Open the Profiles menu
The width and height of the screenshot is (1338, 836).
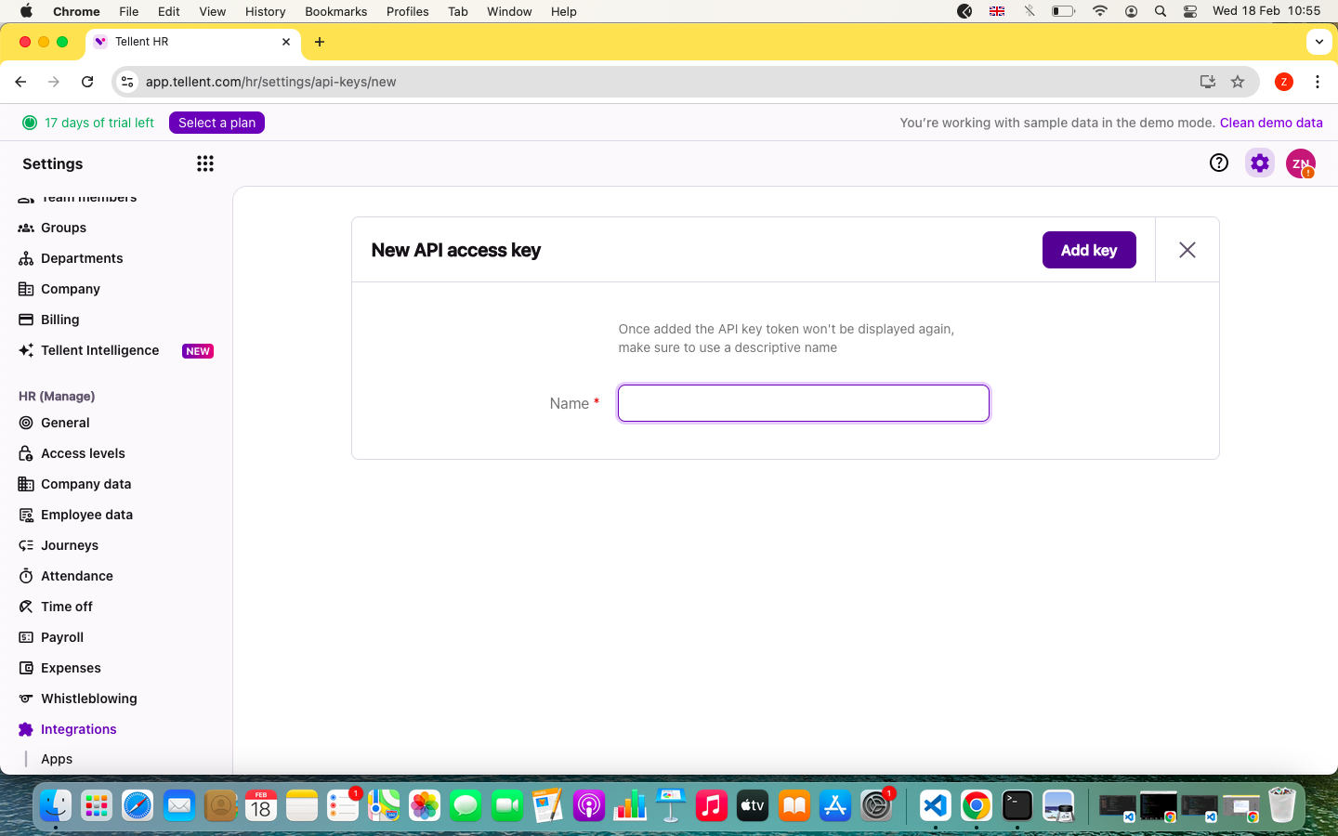coord(407,11)
